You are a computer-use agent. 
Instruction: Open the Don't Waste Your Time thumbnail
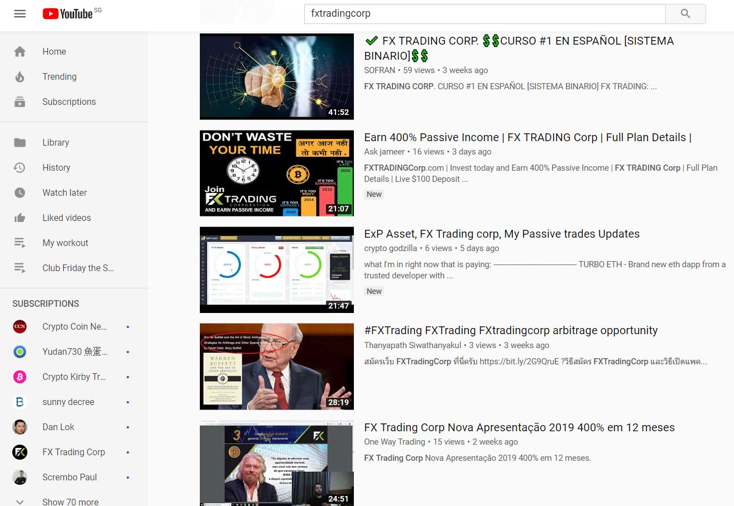[277, 173]
